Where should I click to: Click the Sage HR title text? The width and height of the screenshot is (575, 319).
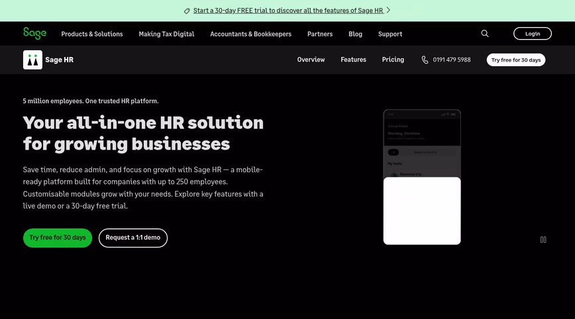[x=60, y=60]
